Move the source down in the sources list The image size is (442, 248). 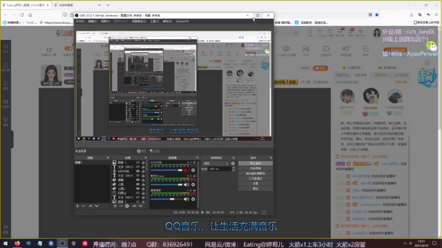(x=140, y=206)
